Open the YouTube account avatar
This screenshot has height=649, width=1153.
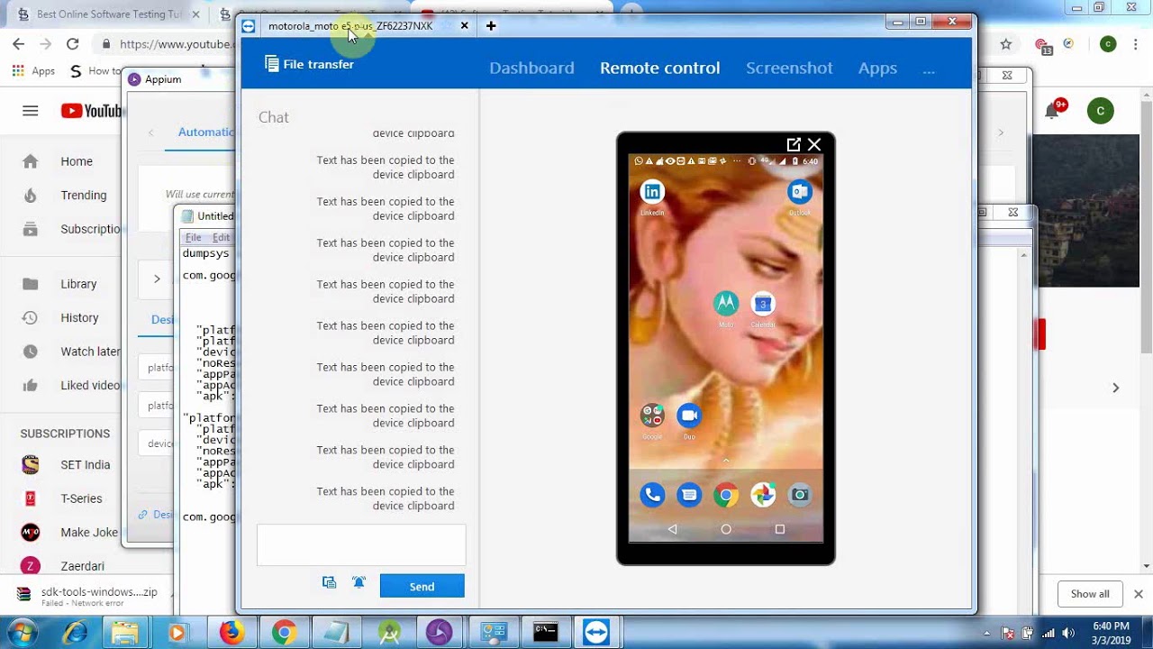click(1100, 111)
